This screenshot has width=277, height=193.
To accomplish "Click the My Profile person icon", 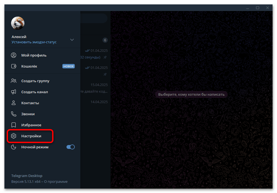I will coord(14,55).
